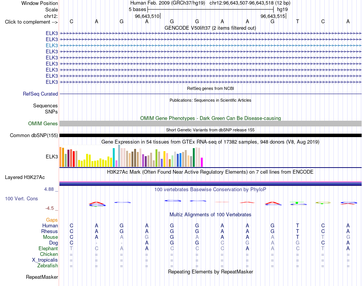The width and height of the screenshot is (362, 286).
Task: Click the 'RefSeq genes from NCBI' track title
Action: pyautogui.click(x=211, y=88)
